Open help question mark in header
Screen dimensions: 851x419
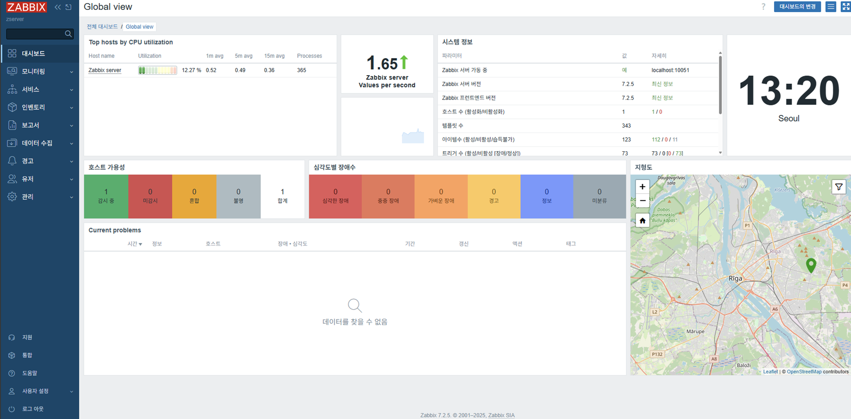763,7
